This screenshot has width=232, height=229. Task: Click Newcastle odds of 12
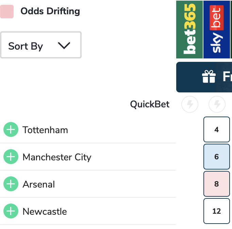click(217, 211)
